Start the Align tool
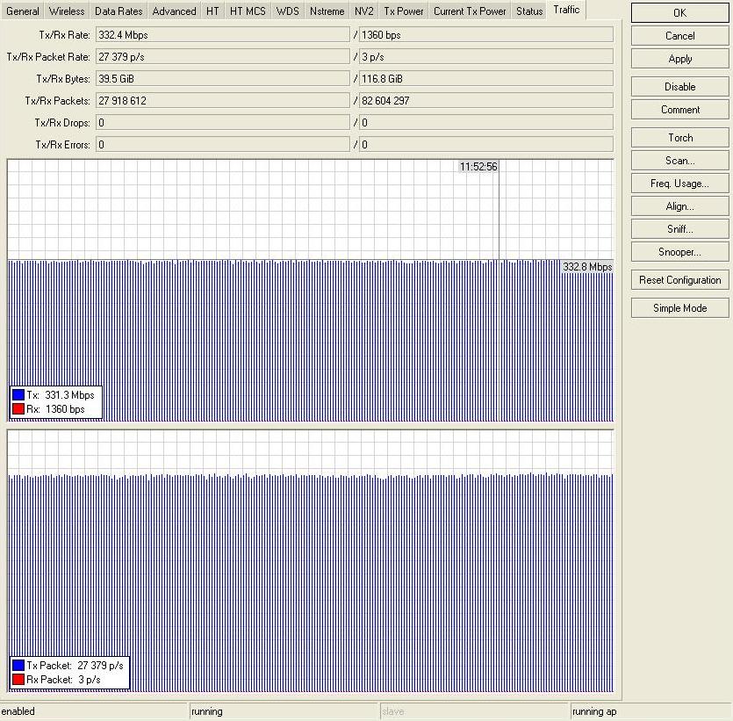This screenshot has height=721, width=733. [679, 205]
